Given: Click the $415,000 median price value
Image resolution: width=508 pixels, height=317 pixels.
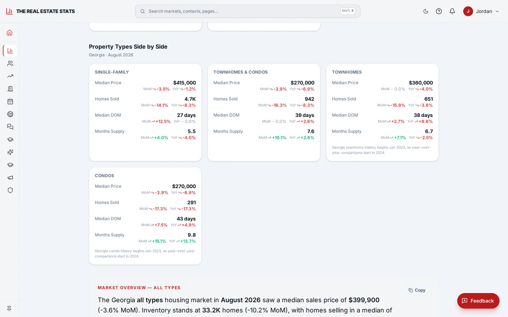Looking at the screenshot, I should 185,83.
